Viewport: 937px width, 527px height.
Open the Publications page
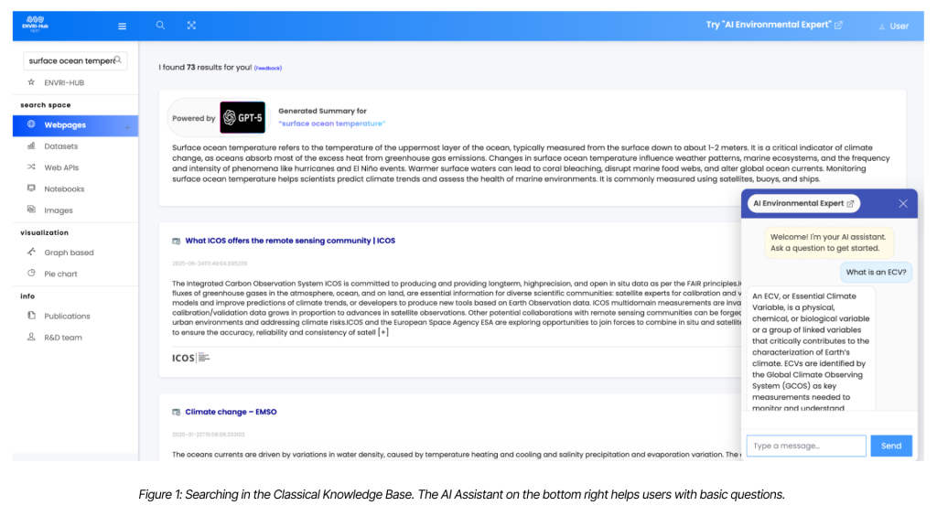click(67, 316)
